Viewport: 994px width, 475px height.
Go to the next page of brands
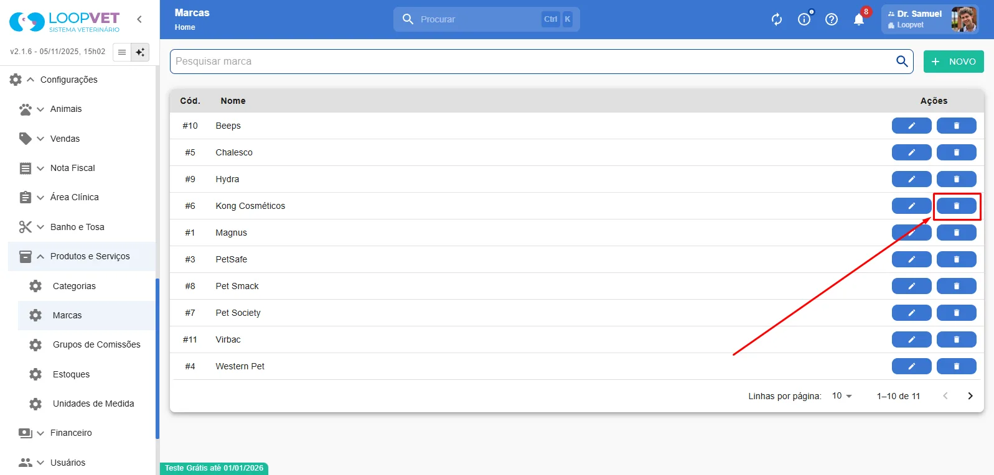tap(970, 396)
